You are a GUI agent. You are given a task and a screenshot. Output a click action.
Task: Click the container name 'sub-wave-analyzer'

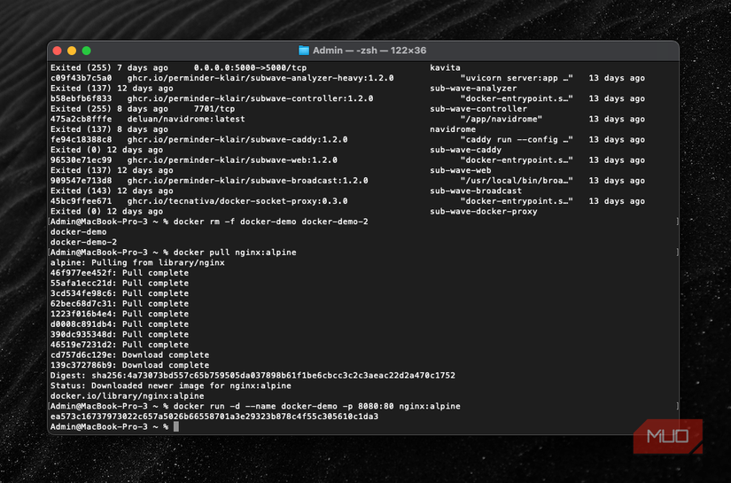[473, 88]
